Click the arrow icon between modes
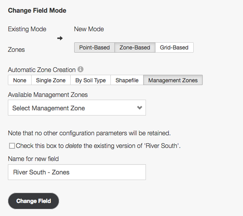Image resolution: width=243 pixels, height=216 pixels. coord(60,38)
